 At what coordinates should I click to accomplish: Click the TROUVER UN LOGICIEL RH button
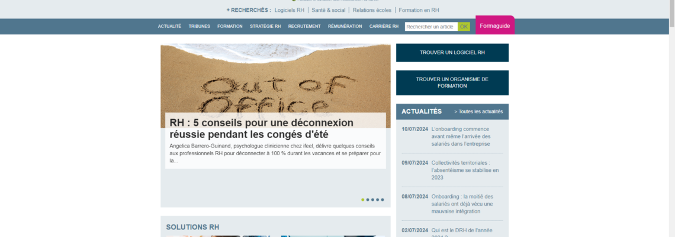coord(452,53)
